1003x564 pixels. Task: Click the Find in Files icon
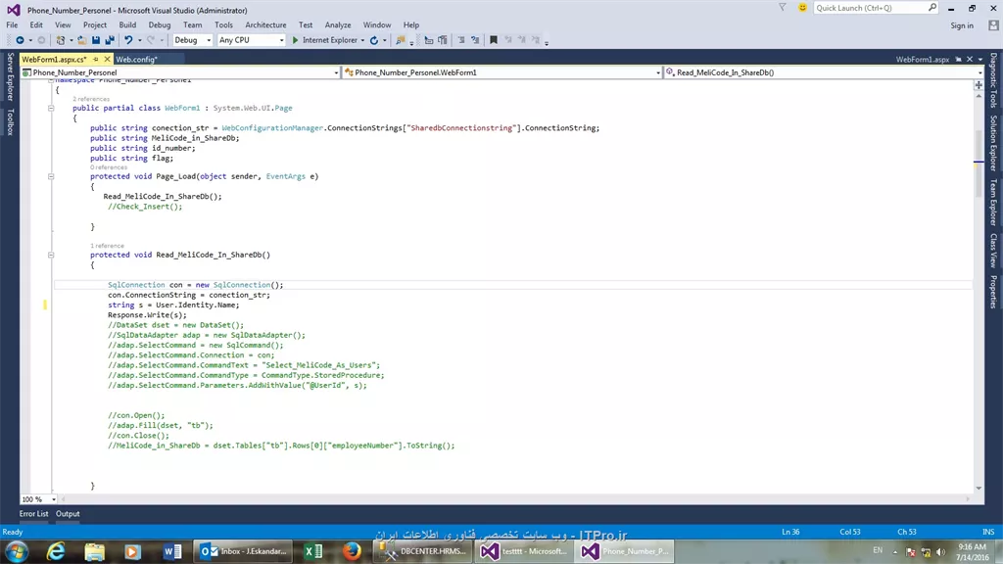click(401, 40)
